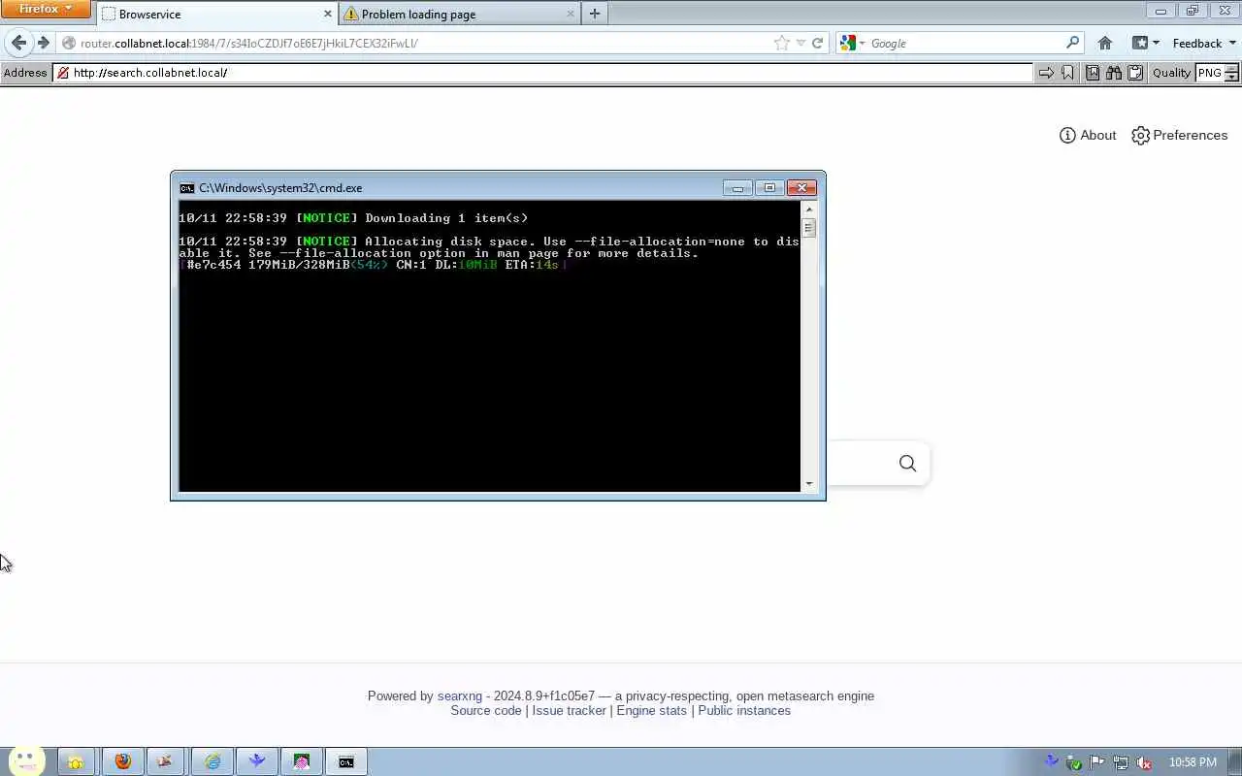Reload the page in Firefox

pos(817,43)
